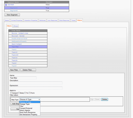Click the filter Name text field
Screen dimensions: 133x118
pos(23,78)
